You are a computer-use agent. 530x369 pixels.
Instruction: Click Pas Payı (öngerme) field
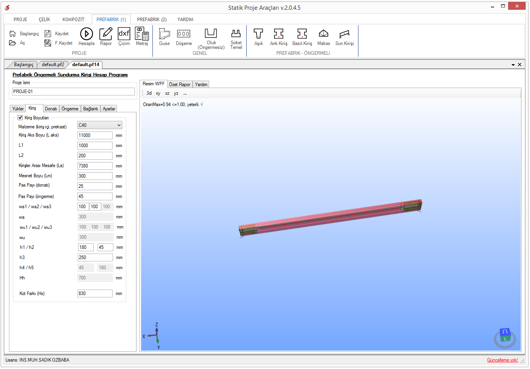[95, 196]
